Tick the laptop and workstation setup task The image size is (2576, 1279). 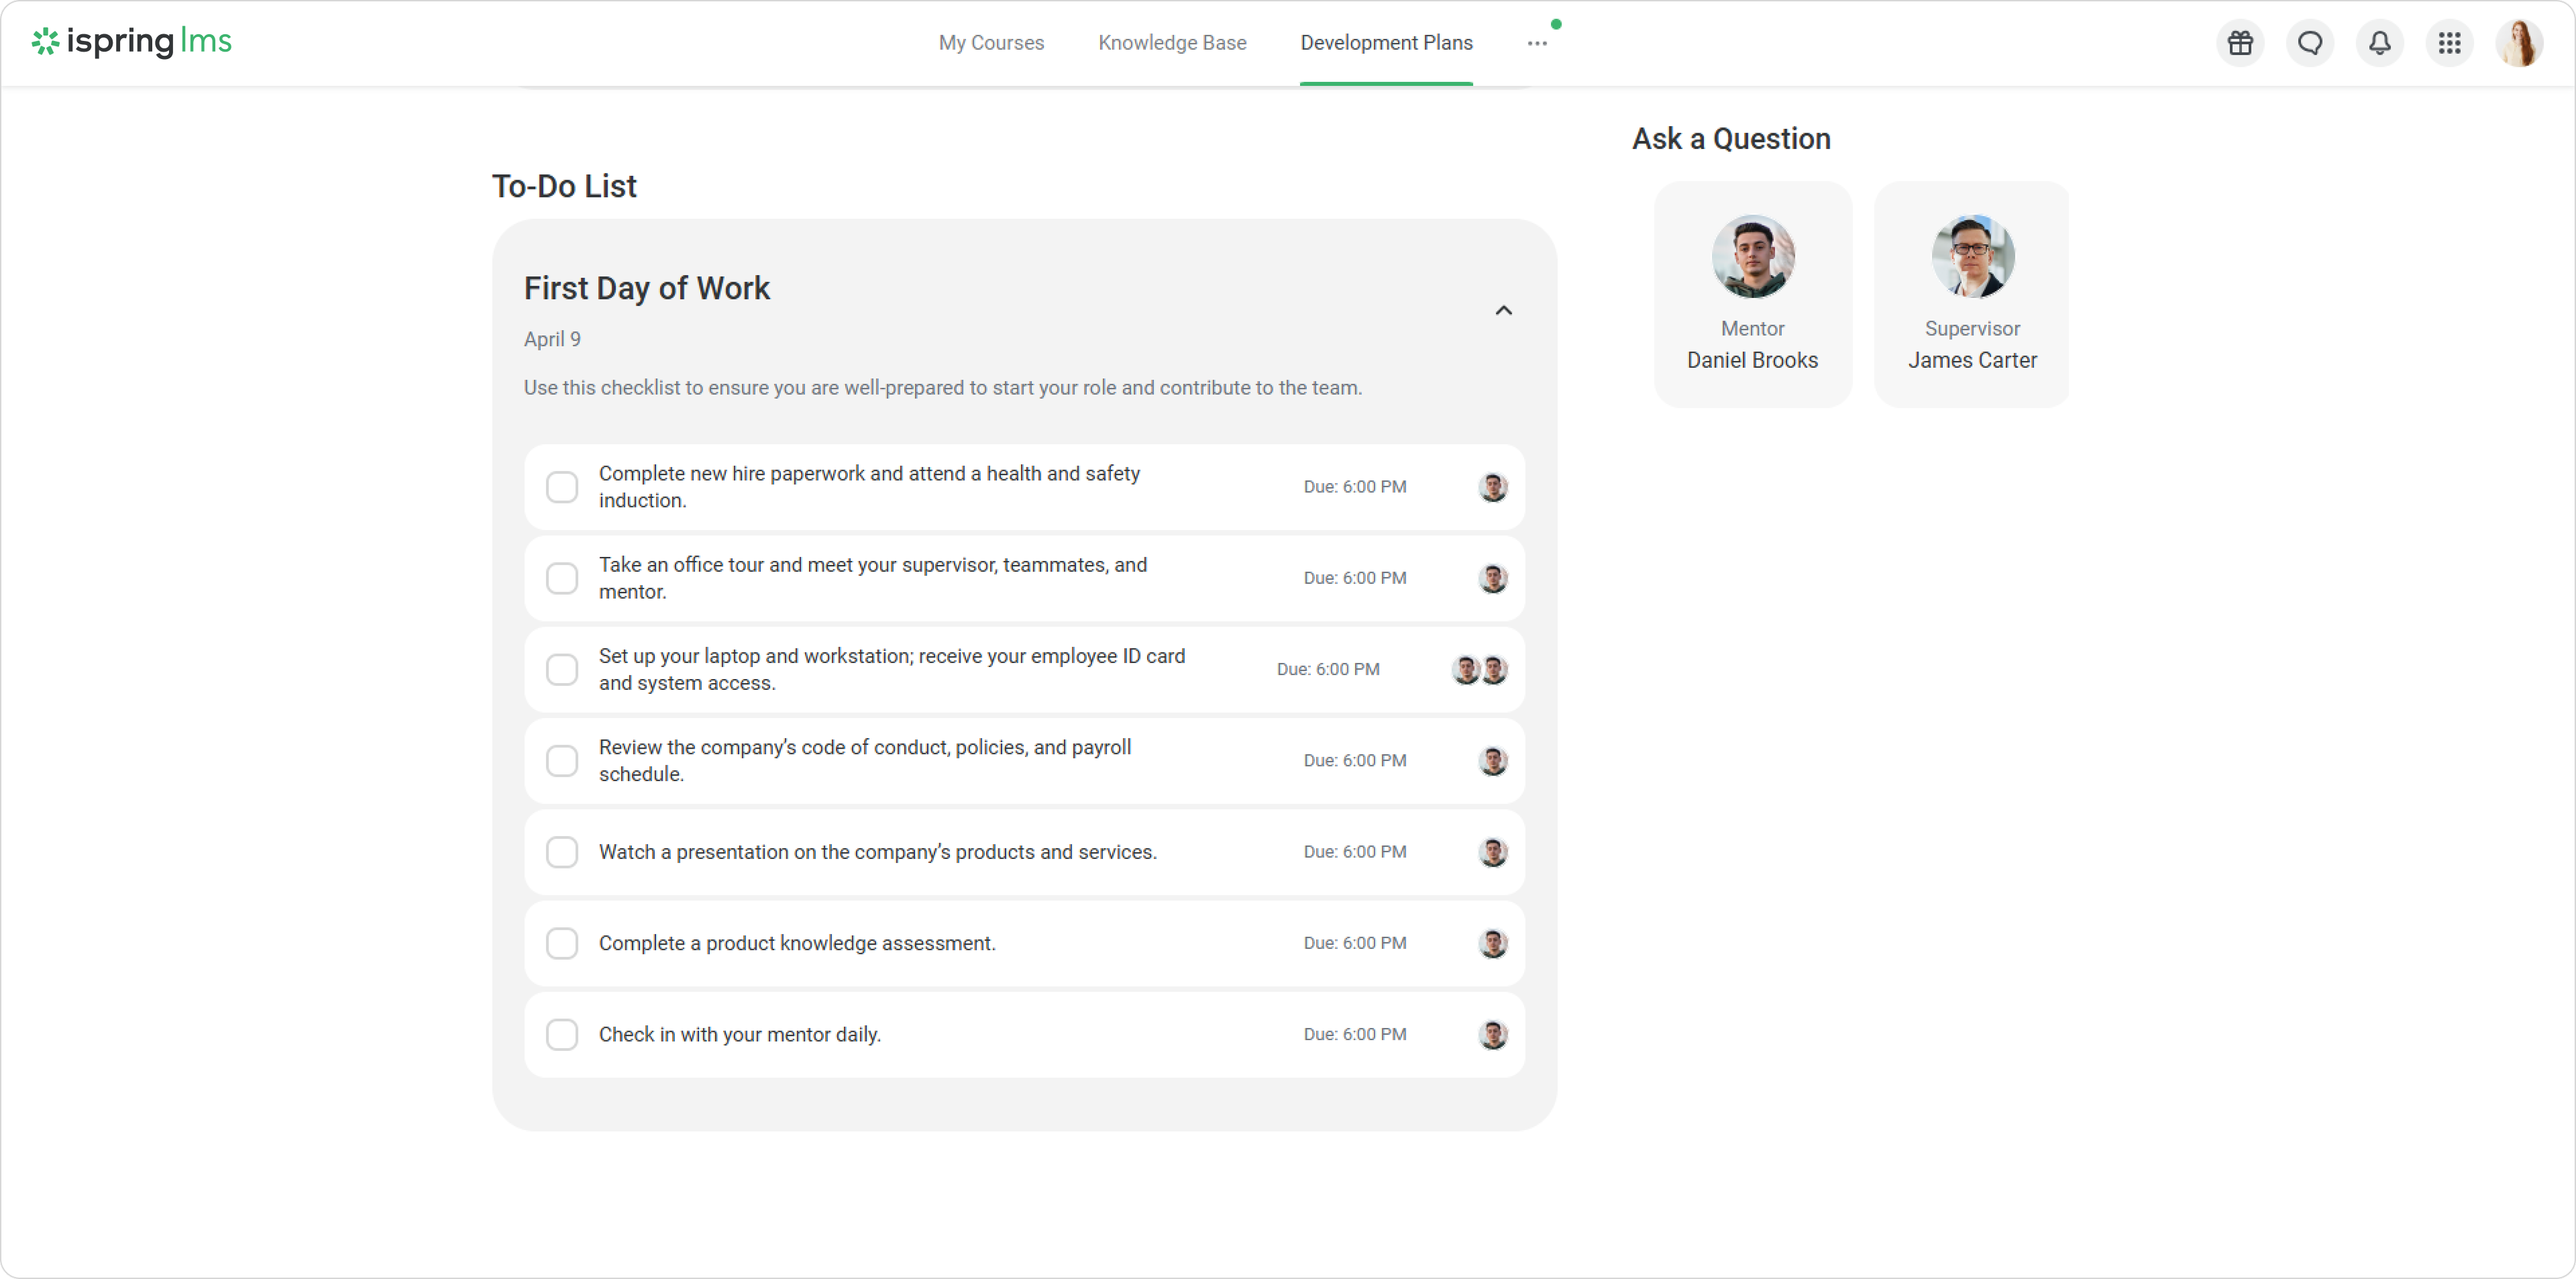click(562, 669)
